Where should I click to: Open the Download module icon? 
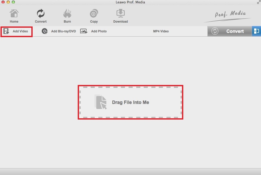click(x=120, y=13)
